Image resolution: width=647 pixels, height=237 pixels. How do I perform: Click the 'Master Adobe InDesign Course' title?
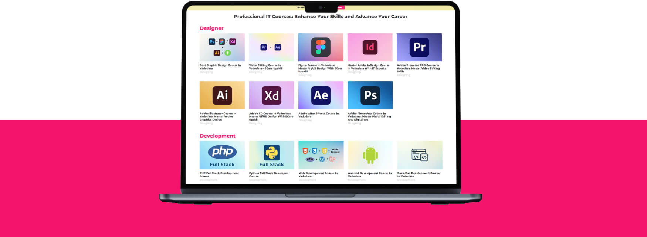(369, 67)
